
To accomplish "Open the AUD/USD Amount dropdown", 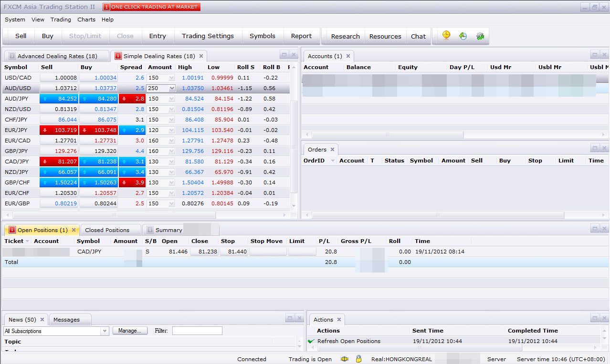I will click(172, 88).
